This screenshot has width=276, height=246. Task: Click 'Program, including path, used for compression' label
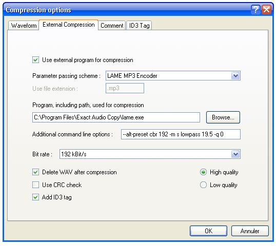88,105
